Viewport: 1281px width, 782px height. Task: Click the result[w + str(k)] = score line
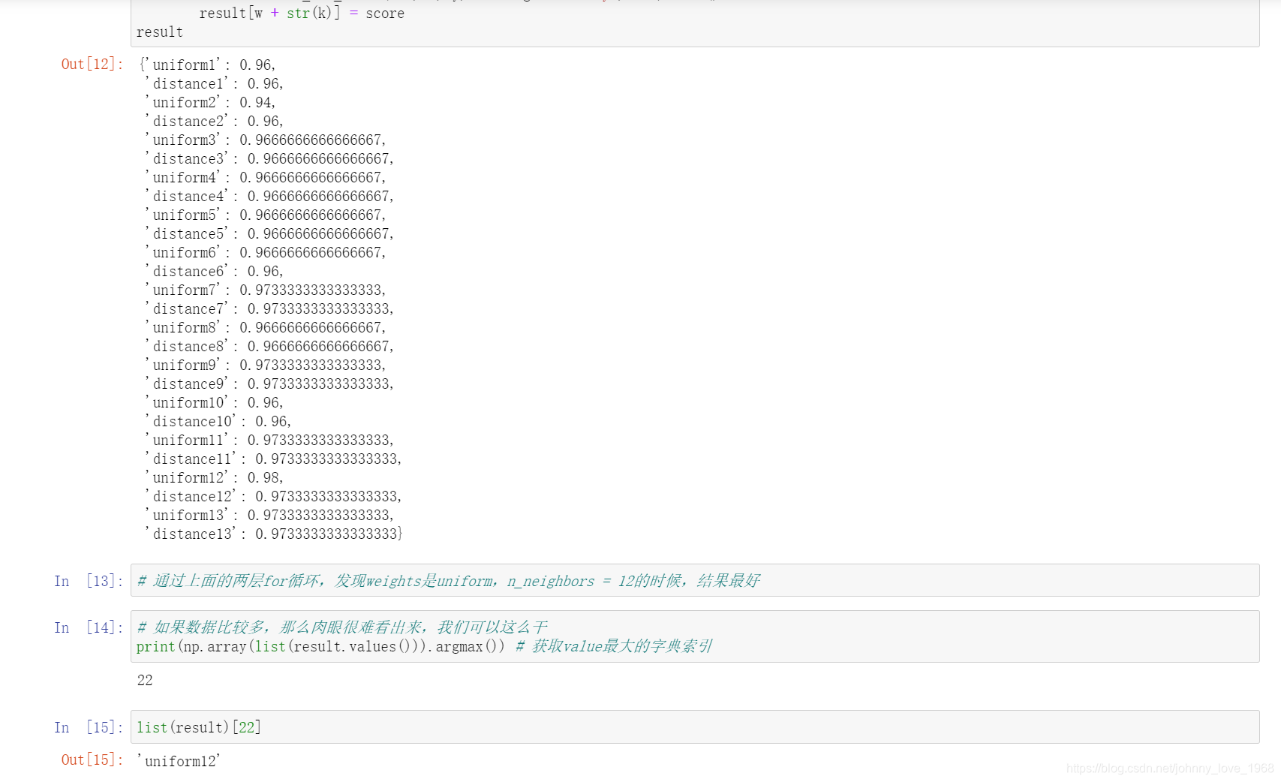(x=302, y=13)
